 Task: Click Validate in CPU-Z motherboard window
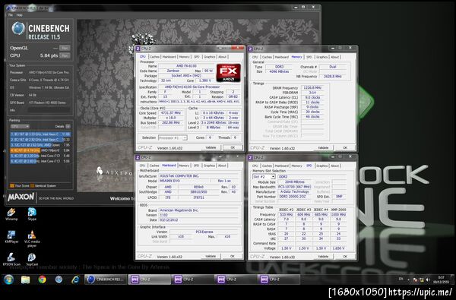point(211,257)
